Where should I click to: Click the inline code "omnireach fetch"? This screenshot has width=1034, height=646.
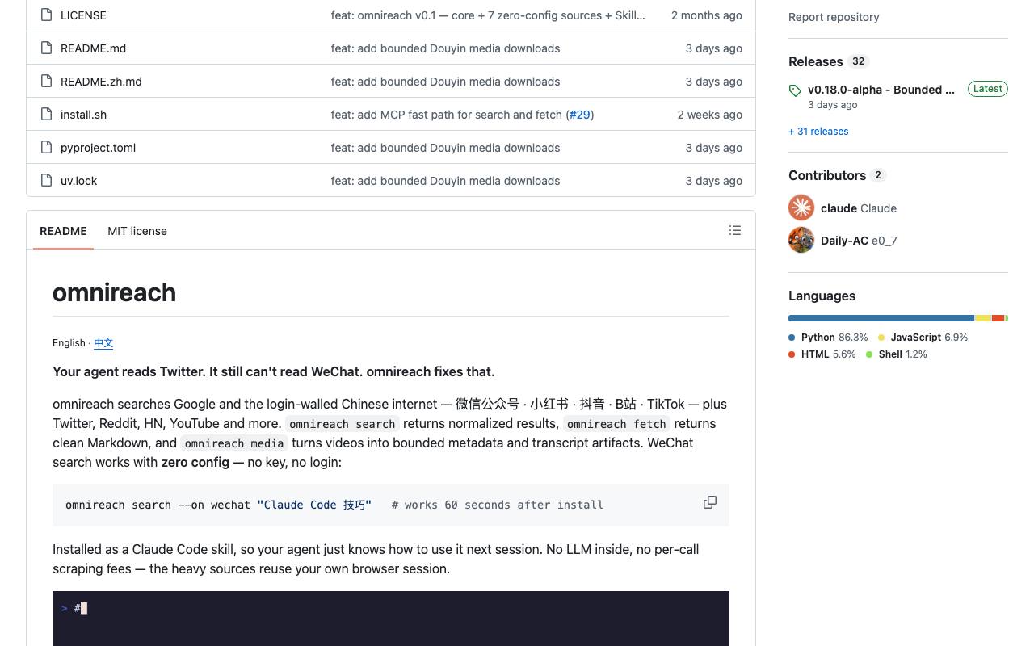tap(616, 424)
